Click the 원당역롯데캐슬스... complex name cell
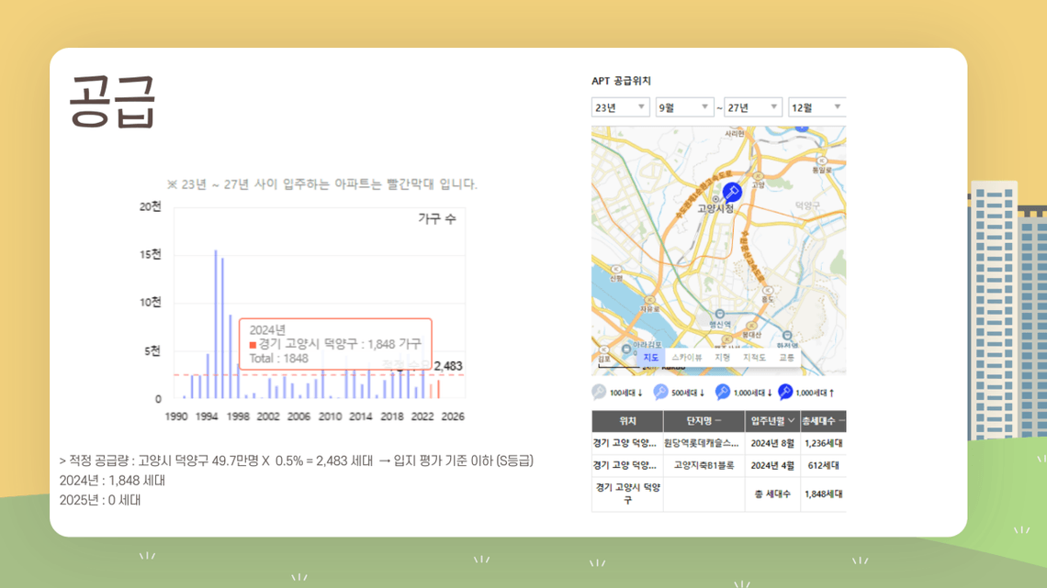 [x=704, y=443]
